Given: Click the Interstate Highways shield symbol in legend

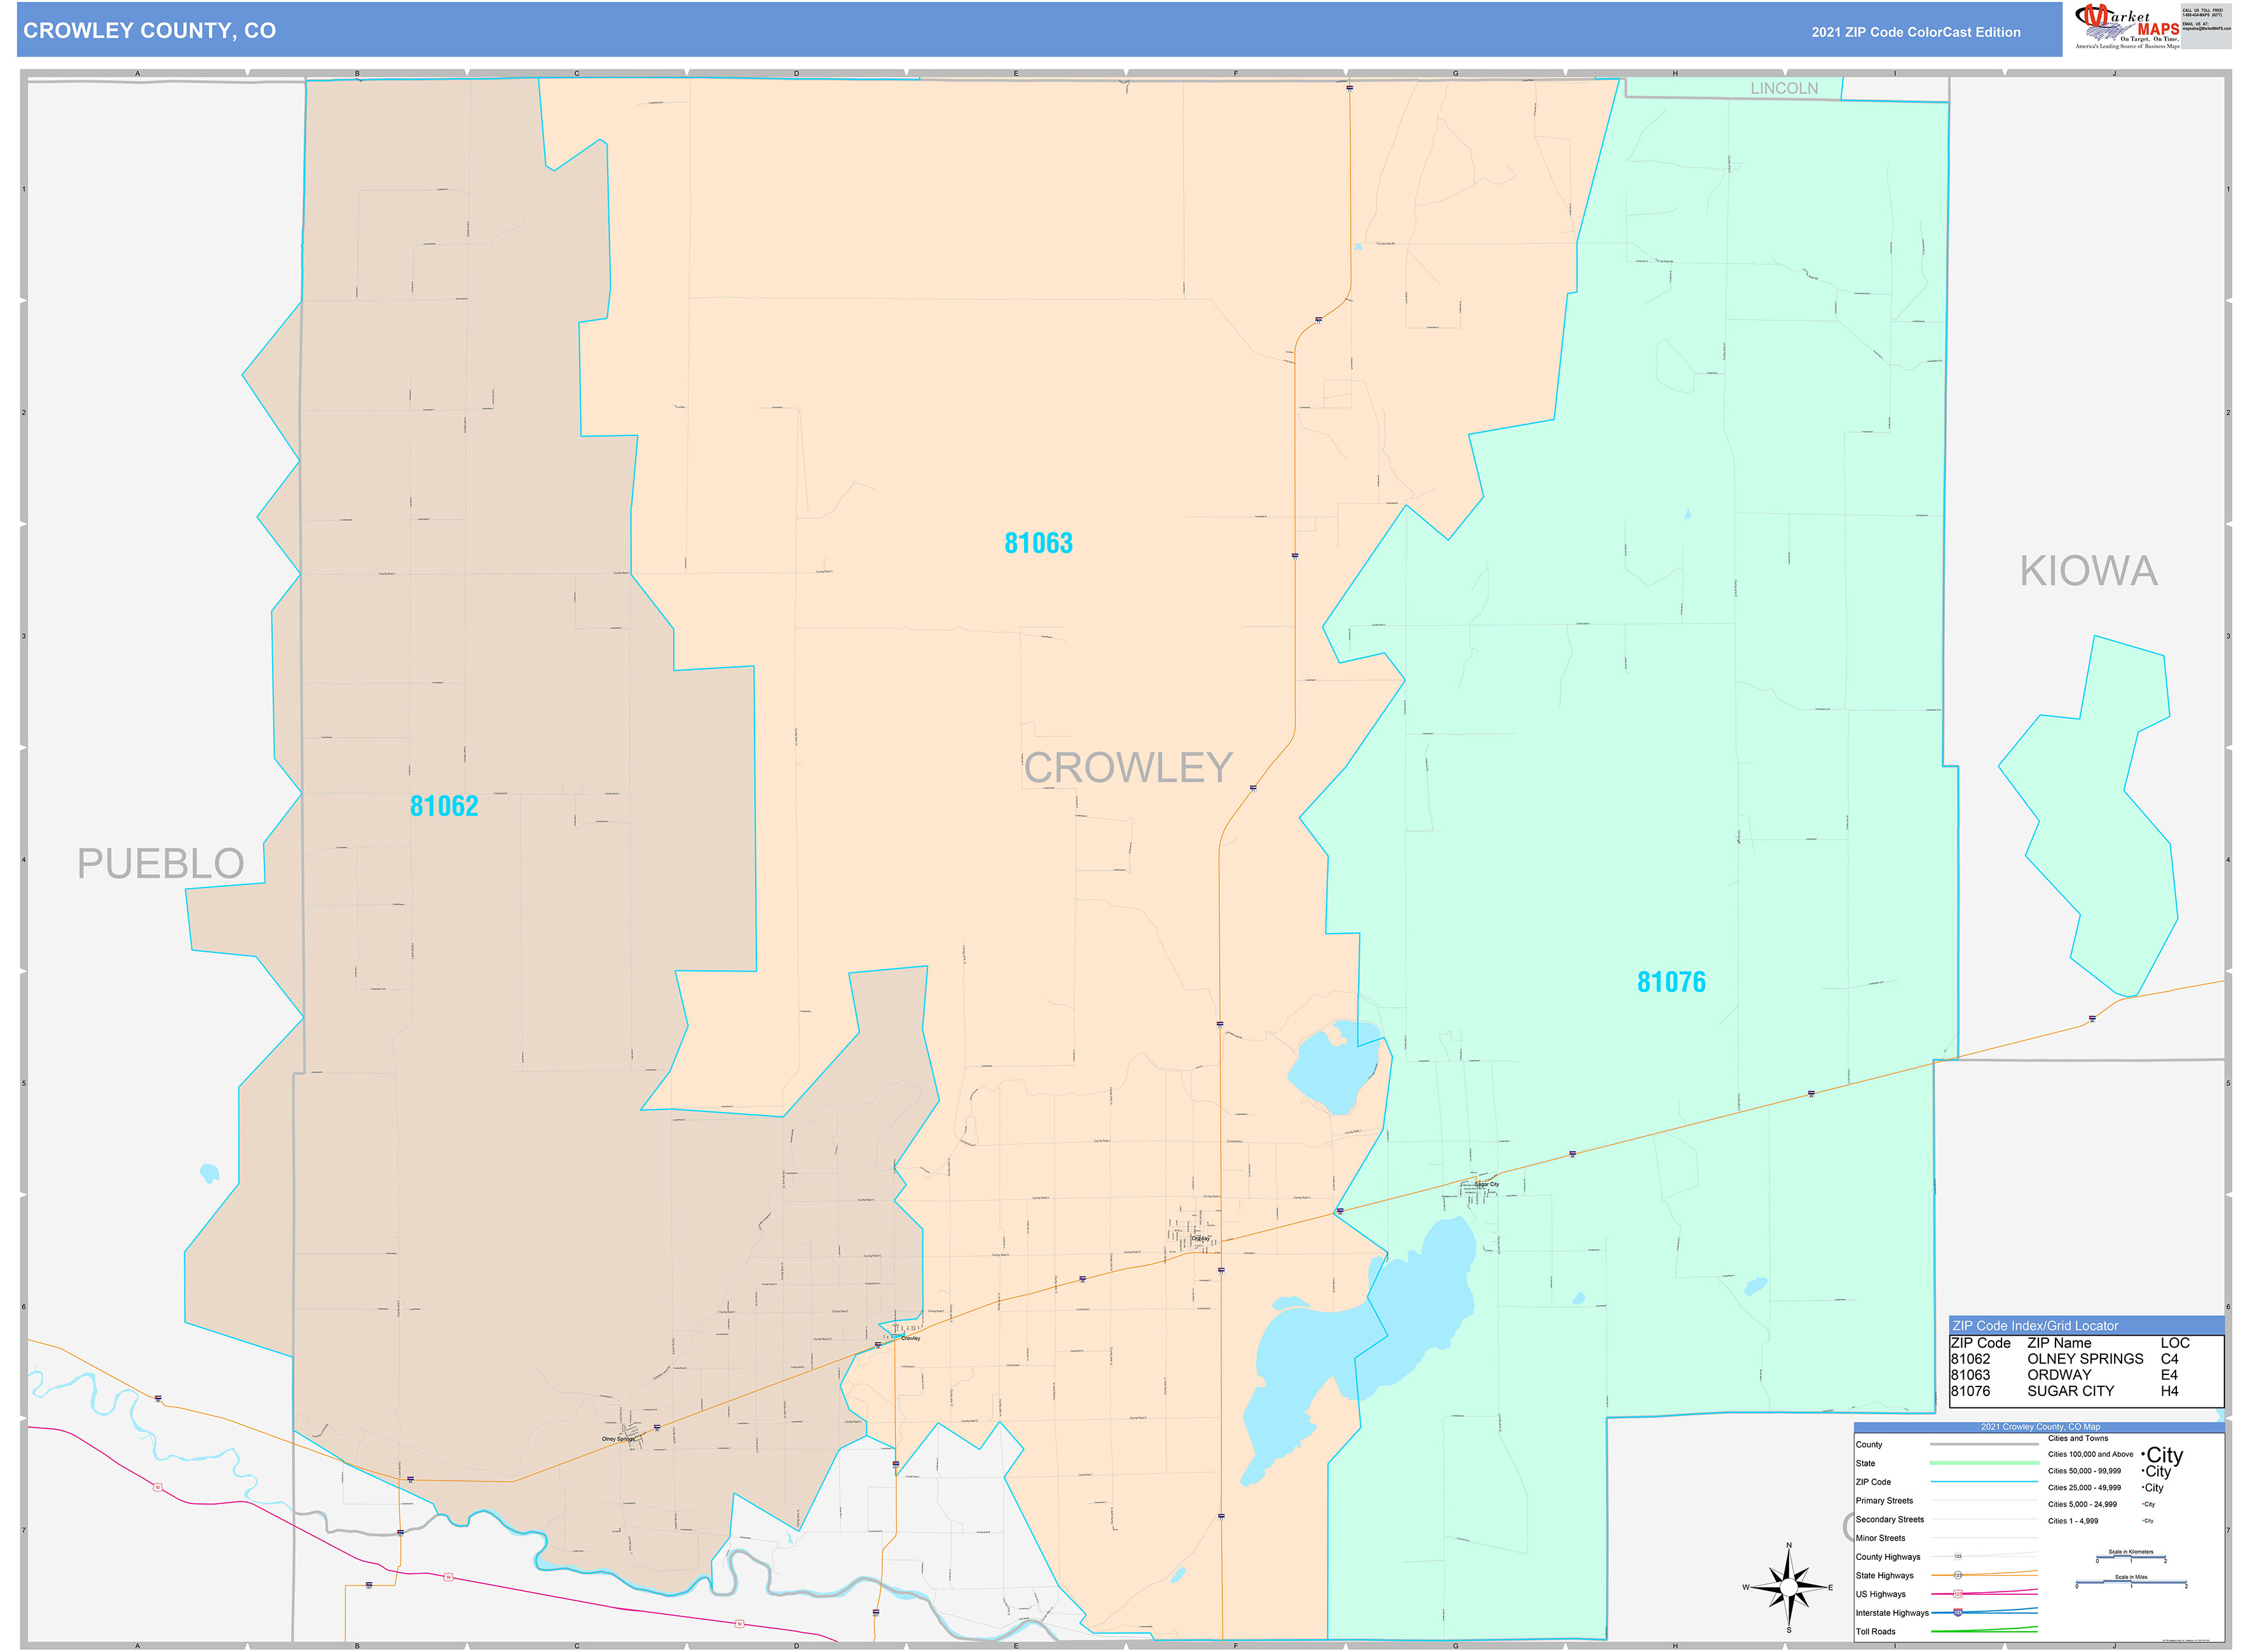Looking at the screenshot, I should coord(1958,1612).
